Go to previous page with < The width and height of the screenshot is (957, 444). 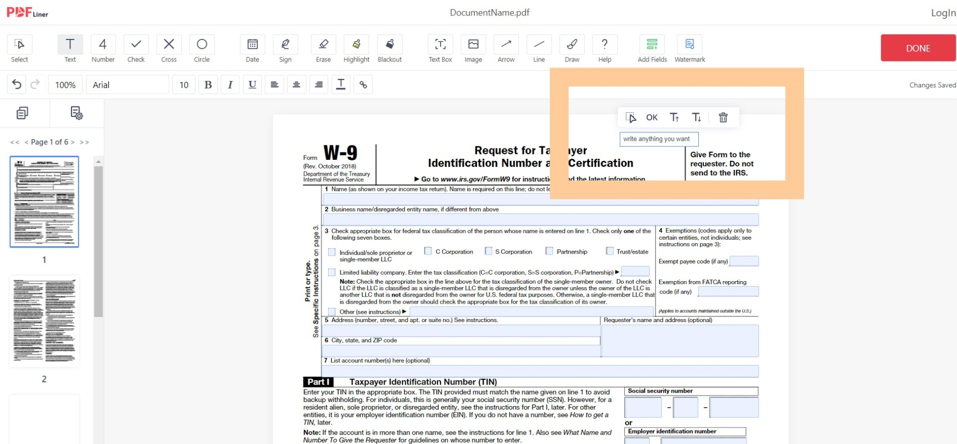tap(26, 142)
